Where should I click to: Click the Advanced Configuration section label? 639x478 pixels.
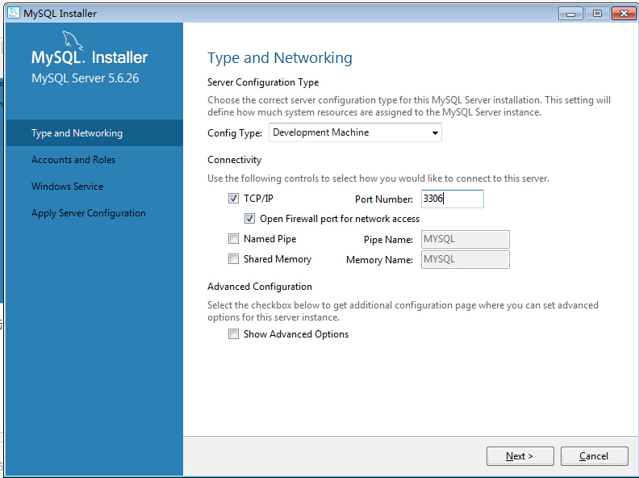pyautogui.click(x=260, y=287)
